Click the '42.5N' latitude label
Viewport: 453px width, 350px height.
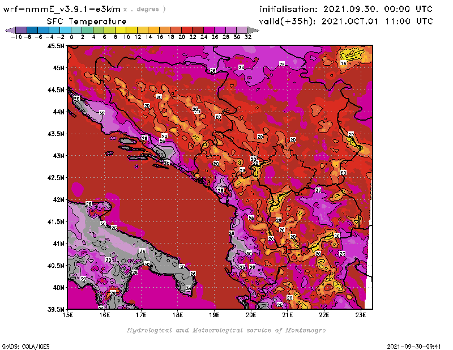click(55, 177)
